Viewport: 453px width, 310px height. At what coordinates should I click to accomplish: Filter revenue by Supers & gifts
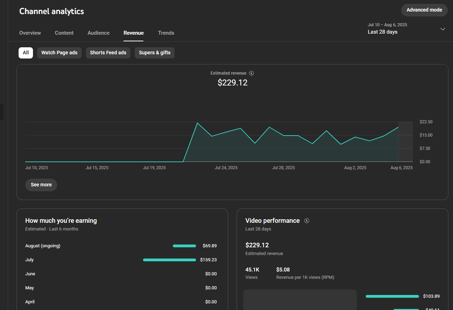coord(155,53)
